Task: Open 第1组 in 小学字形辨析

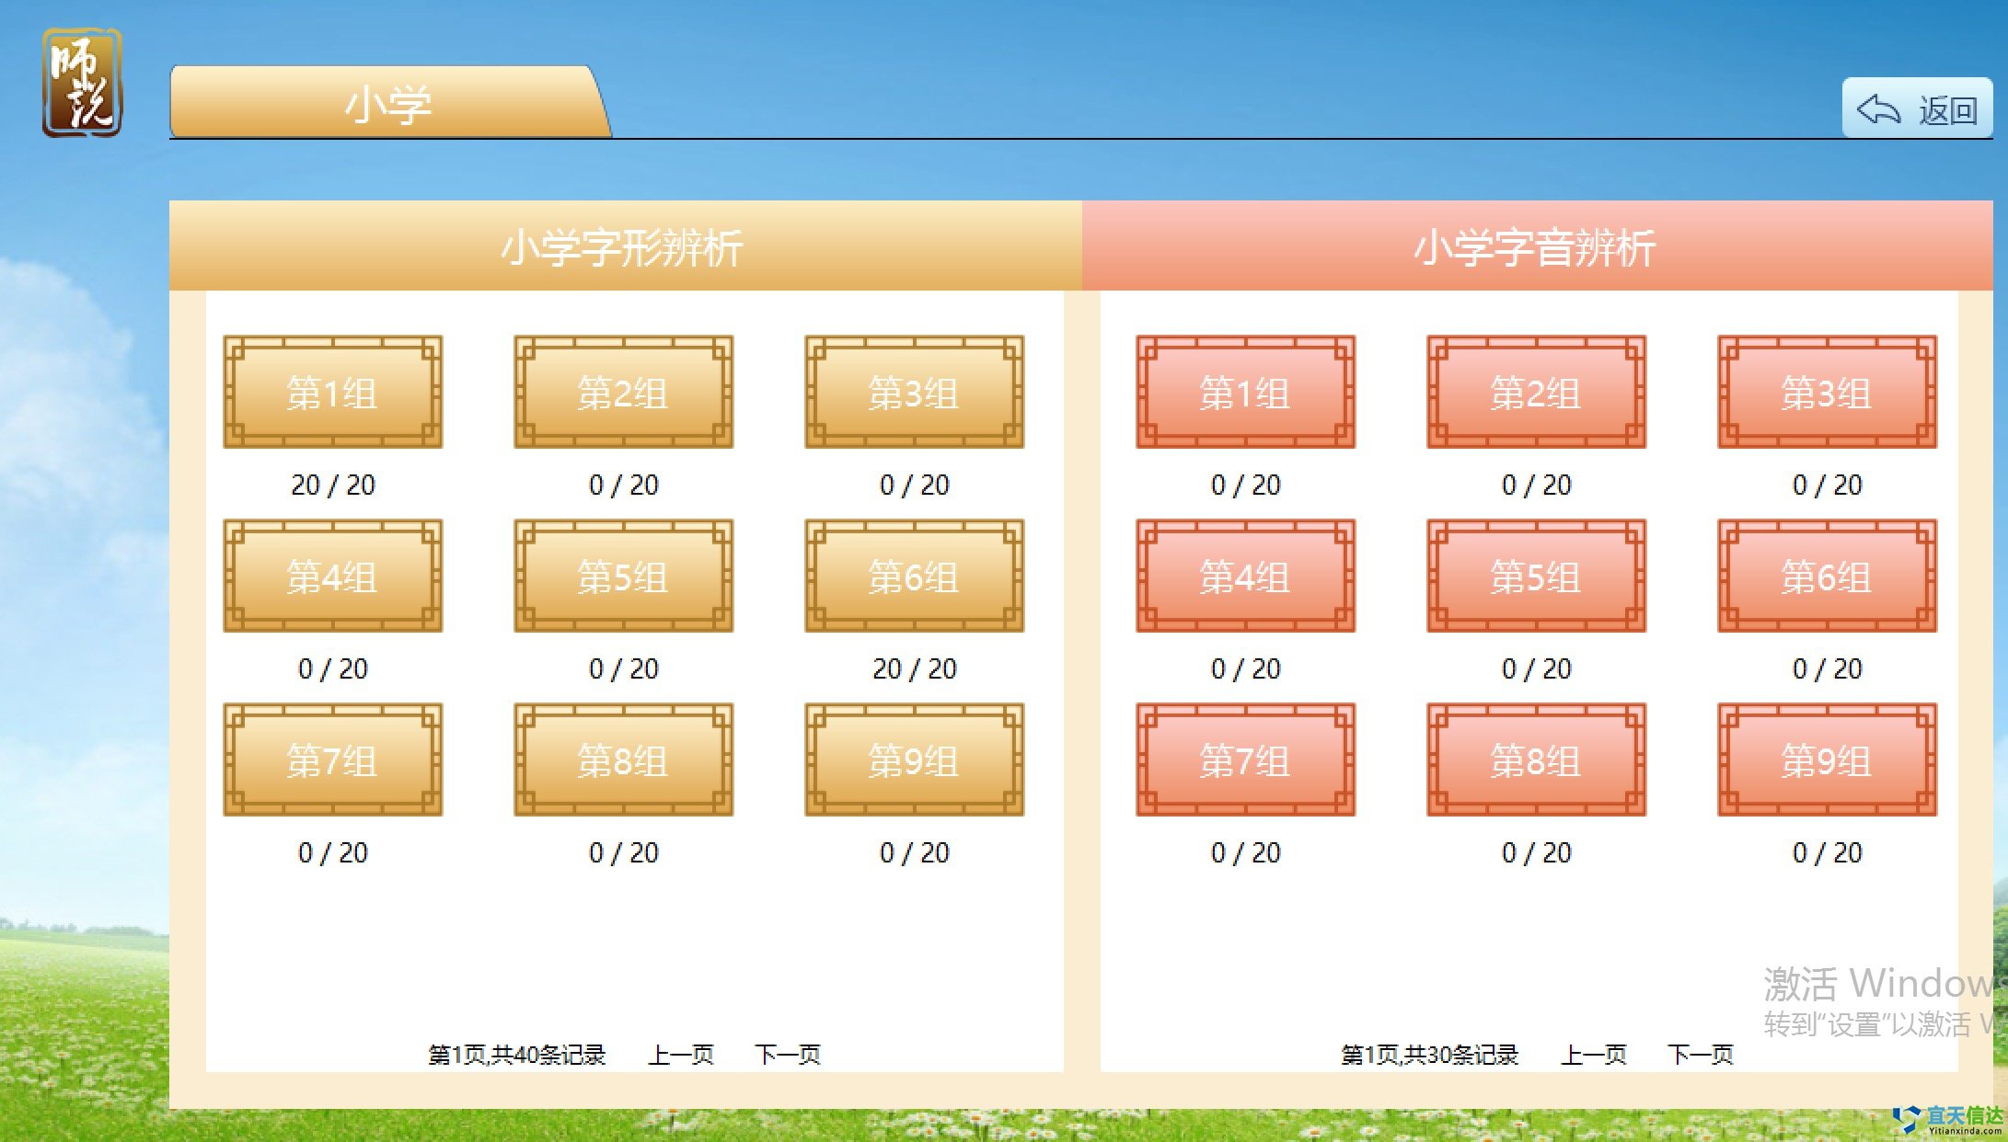Action: click(333, 393)
